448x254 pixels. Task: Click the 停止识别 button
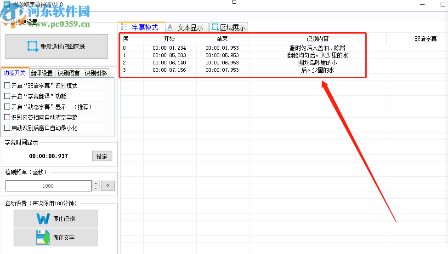[x=56, y=219]
